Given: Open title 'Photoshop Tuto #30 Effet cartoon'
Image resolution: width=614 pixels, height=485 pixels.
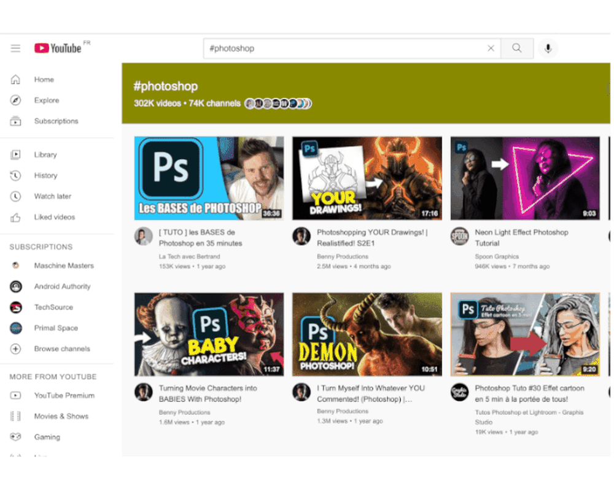Looking at the screenshot, I should (x=529, y=393).
